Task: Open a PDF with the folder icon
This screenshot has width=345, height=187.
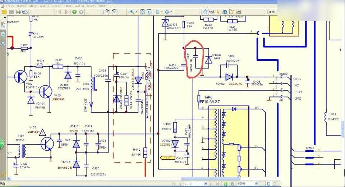Action: point(4,12)
